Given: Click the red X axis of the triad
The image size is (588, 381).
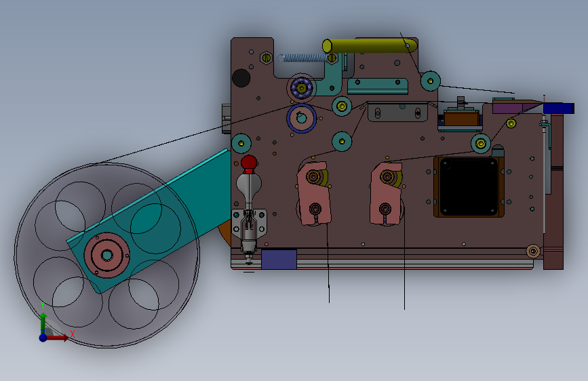Looking at the screenshot, I should (x=58, y=338).
